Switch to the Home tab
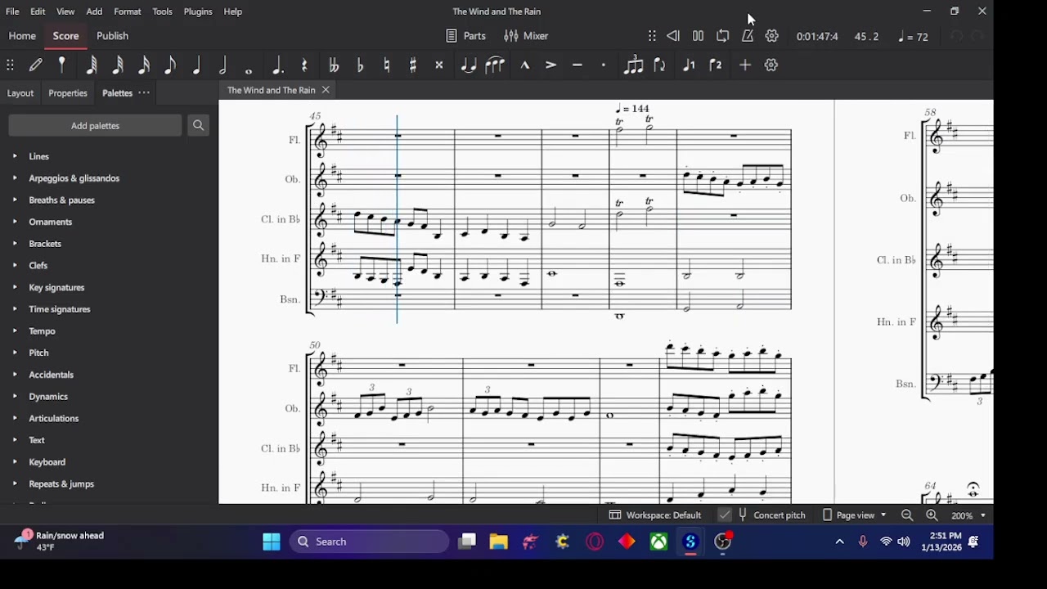The image size is (1047, 589). [x=22, y=36]
